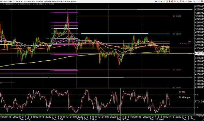Image resolution: width=204 pixels, height=121 pixels.
Task: Click the 4192.26 current price tag
Action: 199,53
